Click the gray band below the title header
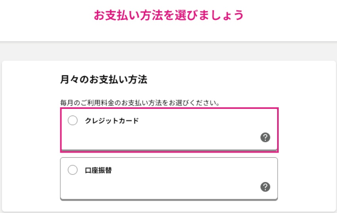337x213 pixels. pos(168,51)
